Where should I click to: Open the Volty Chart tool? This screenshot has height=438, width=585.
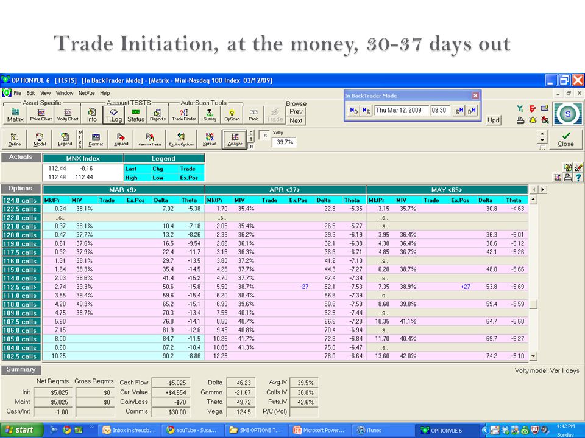tap(68, 115)
